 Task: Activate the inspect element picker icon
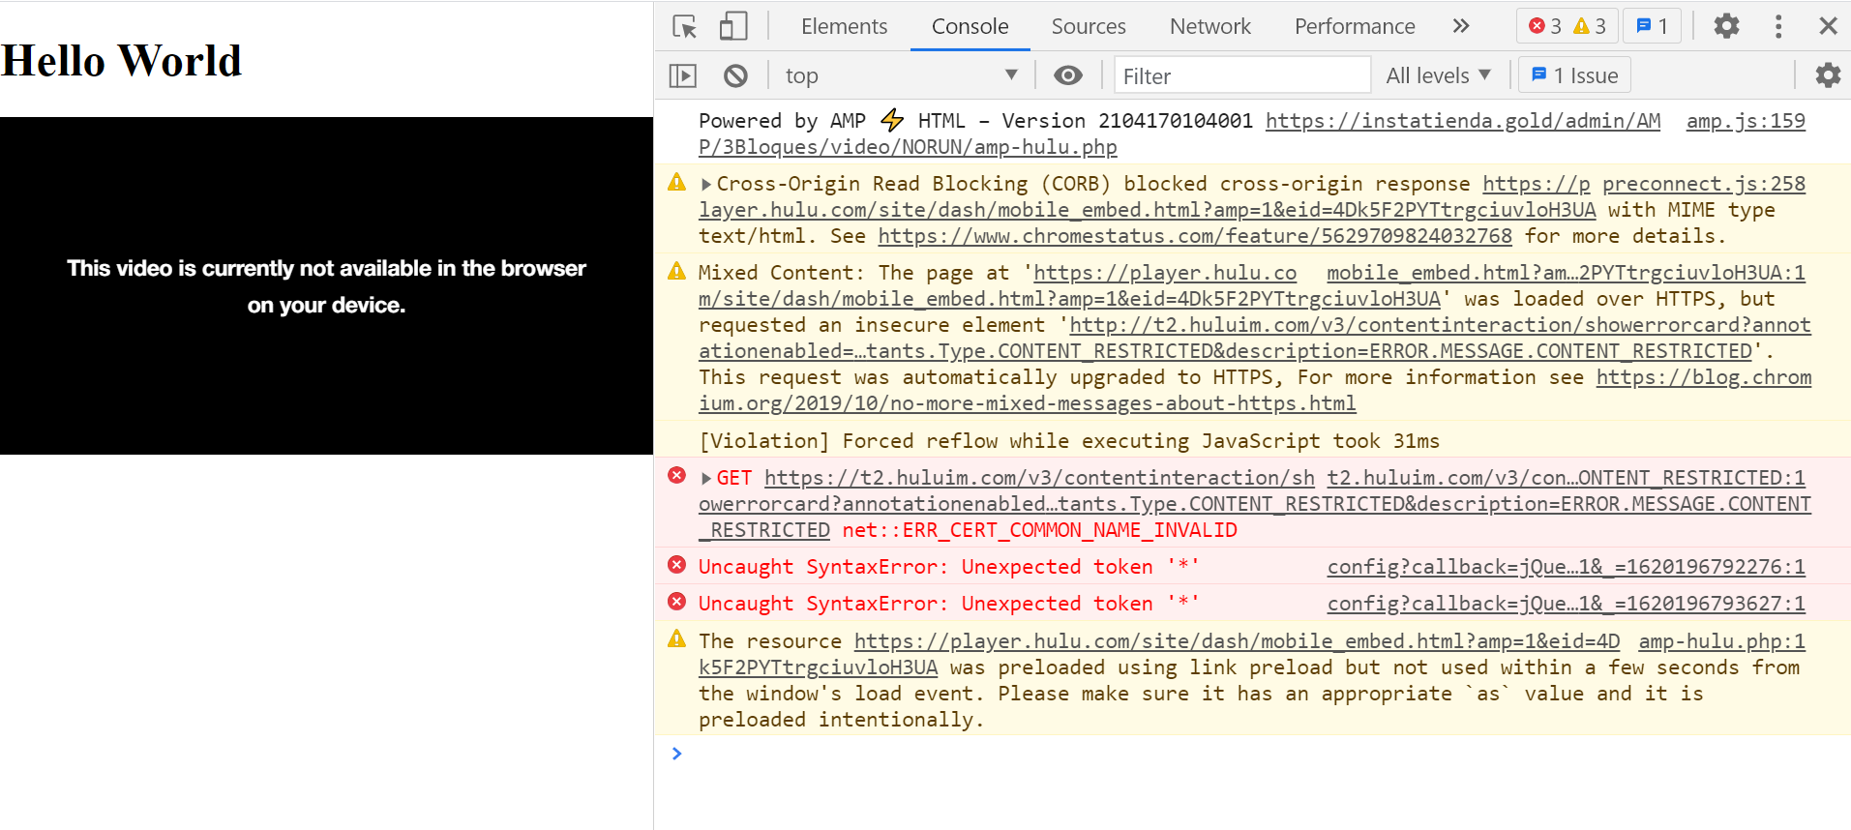coord(685,26)
